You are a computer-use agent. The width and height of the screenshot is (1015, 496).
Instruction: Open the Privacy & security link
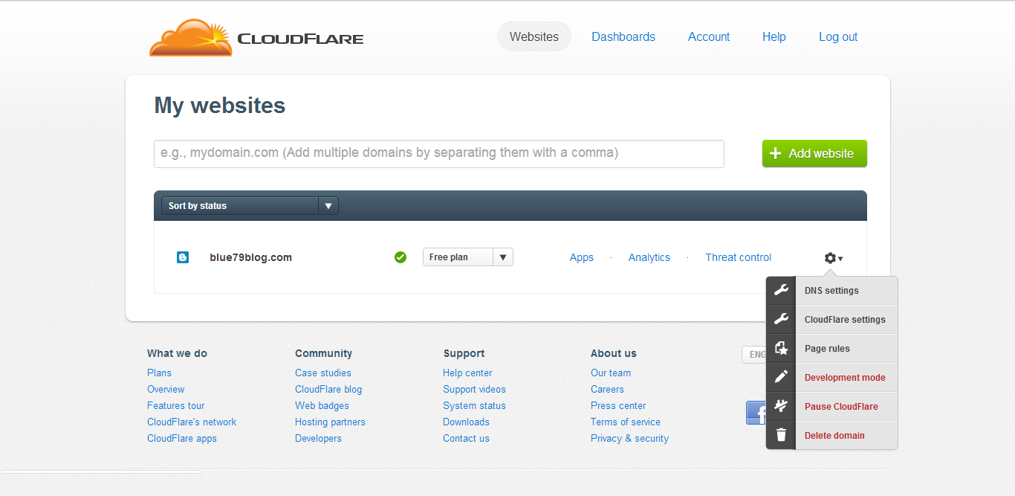pyautogui.click(x=629, y=438)
